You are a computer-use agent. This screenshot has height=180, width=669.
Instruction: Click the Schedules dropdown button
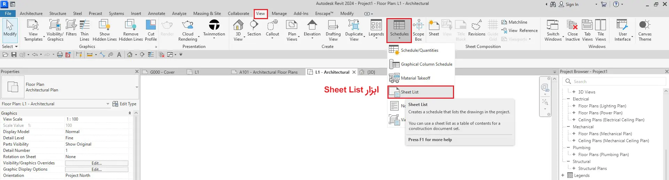coord(399,31)
